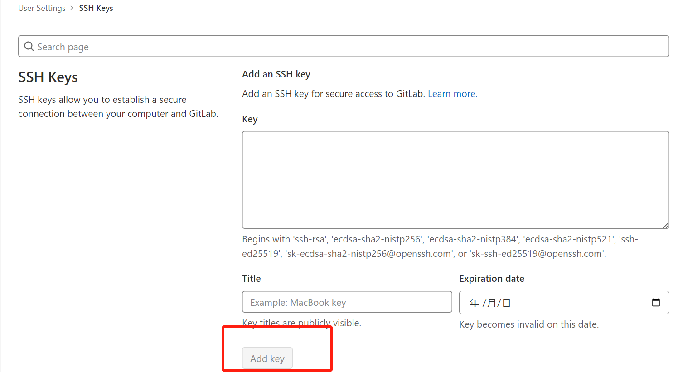Click the Expiration date label
673x372 pixels.
492,279
